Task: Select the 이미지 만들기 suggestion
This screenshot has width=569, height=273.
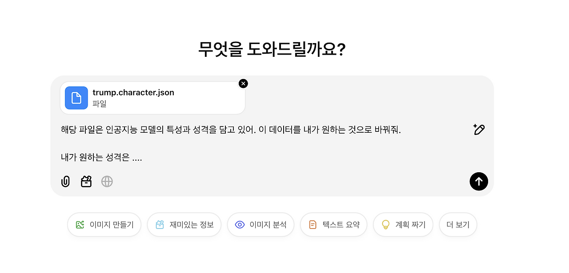Action: pyautogui.click(x=104, y=225)
